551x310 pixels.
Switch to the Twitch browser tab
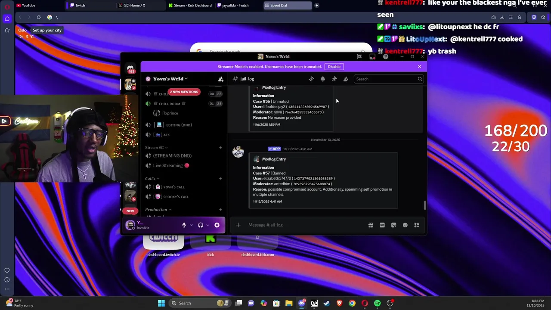click(x=90, y=5)
